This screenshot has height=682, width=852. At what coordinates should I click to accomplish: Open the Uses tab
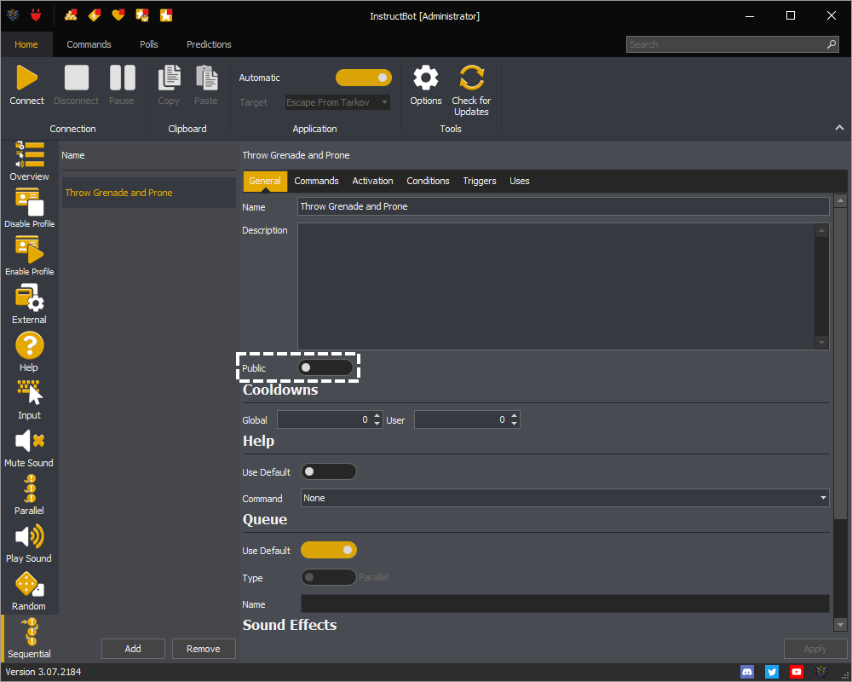pyautogui.click(x=520, y=181)
